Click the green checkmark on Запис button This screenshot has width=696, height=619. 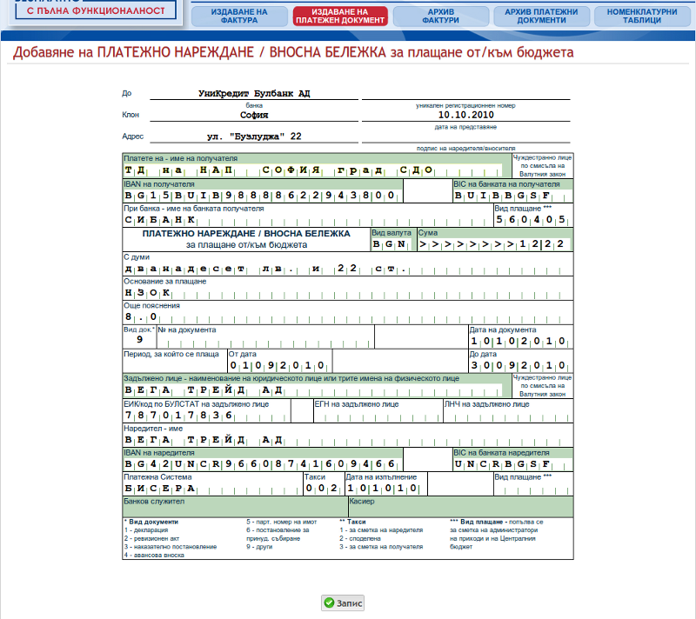coord(329,602)
